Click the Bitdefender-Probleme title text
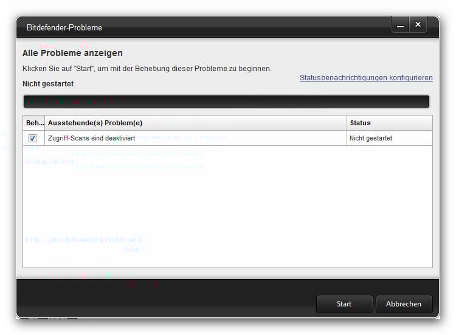This screenshot has width=456, height=335. point(64,27)
